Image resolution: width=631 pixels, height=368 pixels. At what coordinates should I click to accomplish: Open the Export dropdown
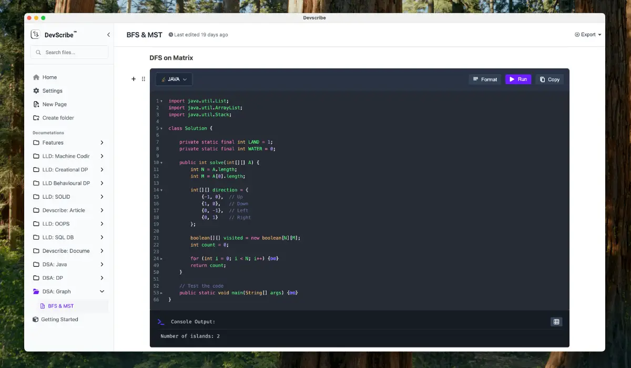coord(587,34)
